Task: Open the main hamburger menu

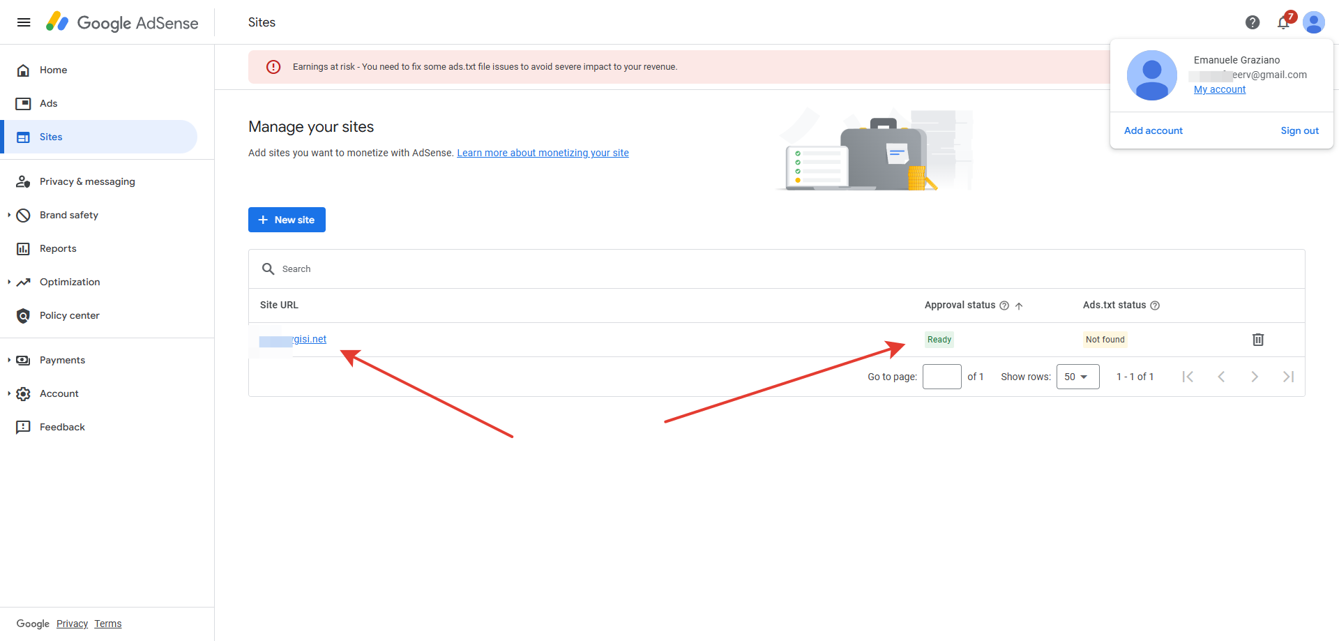Action: [24, 22]
